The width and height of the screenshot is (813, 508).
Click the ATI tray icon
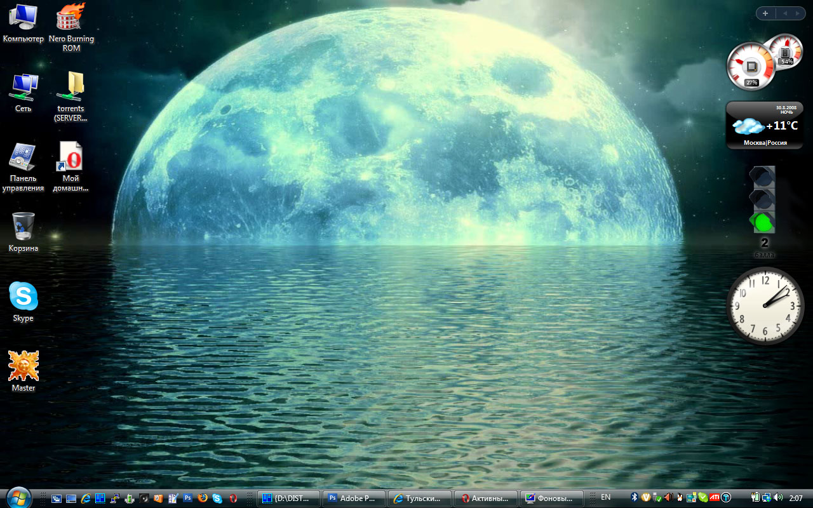(715, 497)
